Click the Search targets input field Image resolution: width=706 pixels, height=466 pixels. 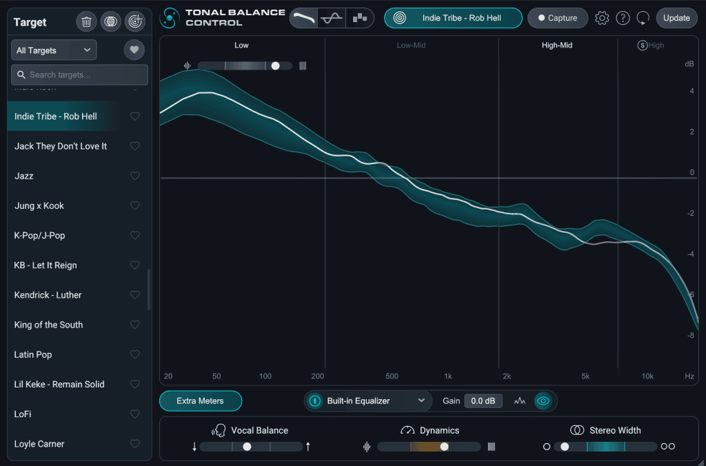[x=80, y=74]
